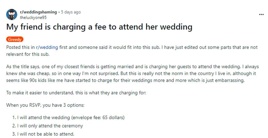Filter by the orange Greedy flair
The height and width of the screenshot is (138, 268).
pos(15,40)
